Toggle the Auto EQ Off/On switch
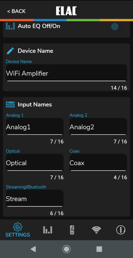 pyautogui.click(x=117, y=26)
